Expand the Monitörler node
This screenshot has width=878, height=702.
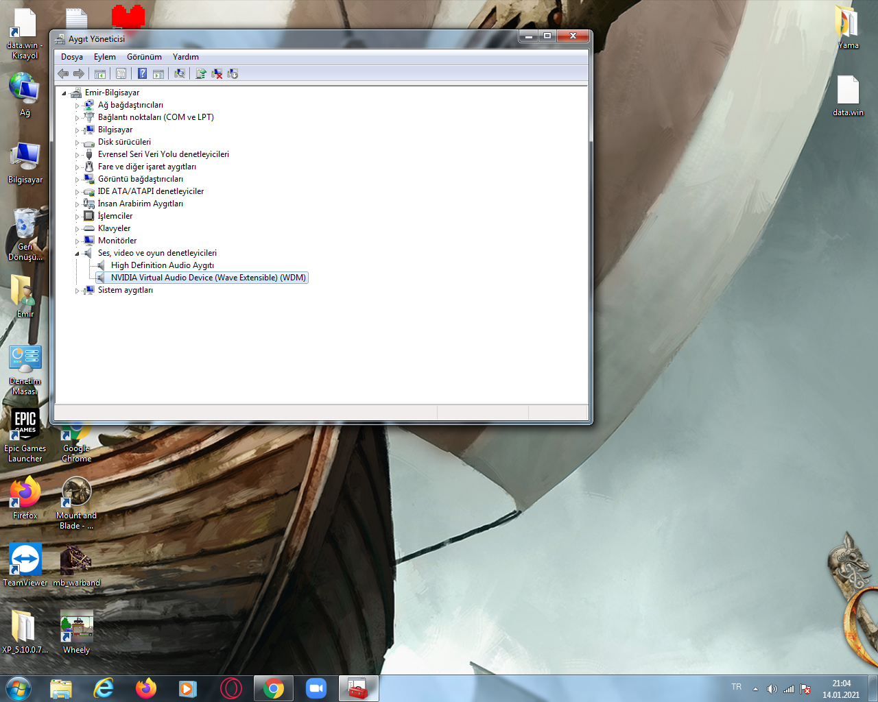[77, 241]
